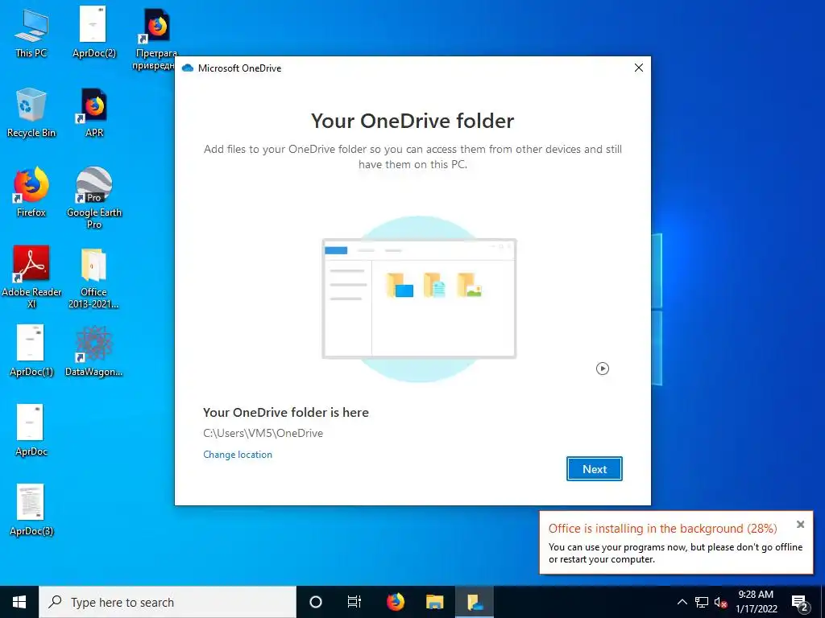This screenshot has height=618, width=825.
Task: Open This PC desktop icon
Action: coord(31,32)
